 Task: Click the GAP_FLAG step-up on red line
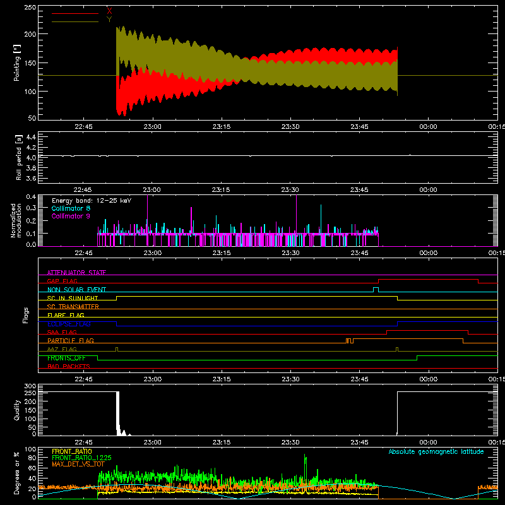click(x=378, y=281)
